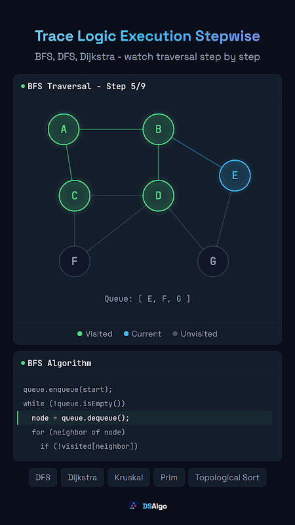This screenshot has width=295, height=525.
Task: Click the visited node C
Action: [x=75, y=196]
